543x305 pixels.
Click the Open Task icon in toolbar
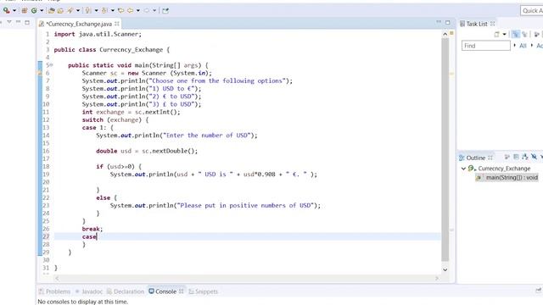click(x=60, y=10)
